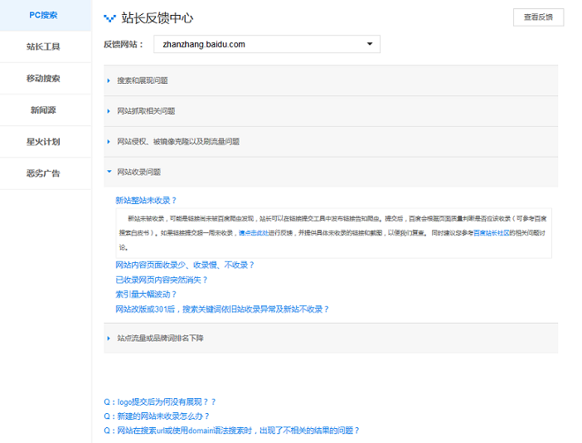The image size is (582, 443).
Task: Switch to the PC搜索 tab
Action: [43, 15]
